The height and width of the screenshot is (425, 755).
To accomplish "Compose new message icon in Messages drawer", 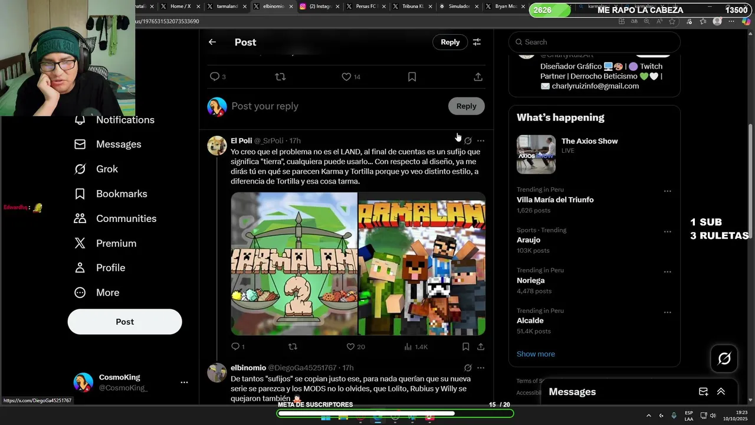I will point(703,392).
